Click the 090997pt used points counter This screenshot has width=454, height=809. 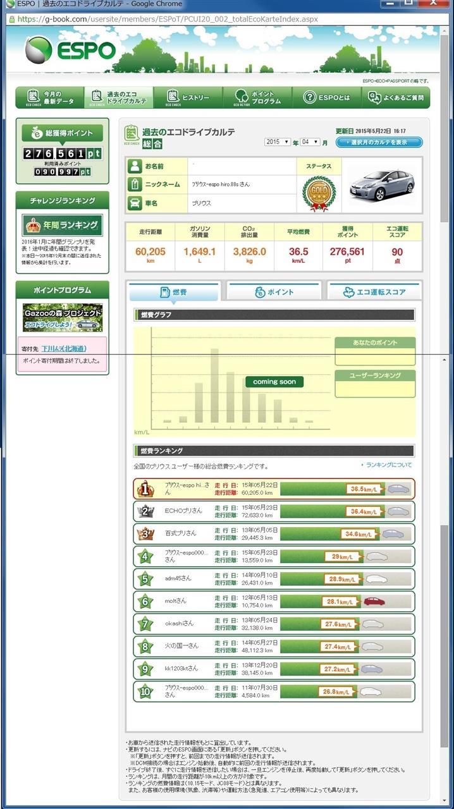62,171
